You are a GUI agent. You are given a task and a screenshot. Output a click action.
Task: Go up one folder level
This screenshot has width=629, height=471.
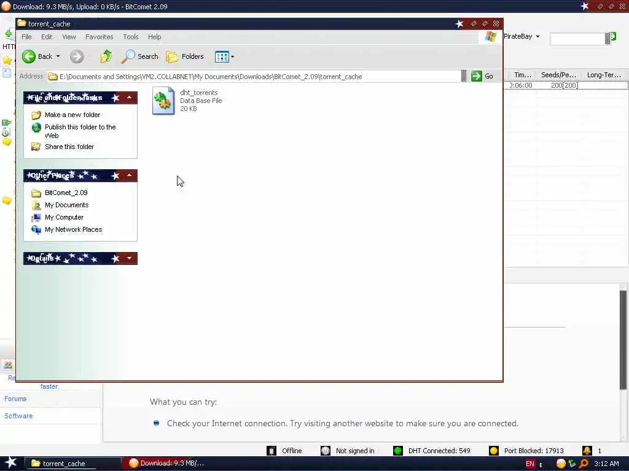point(106,56)
